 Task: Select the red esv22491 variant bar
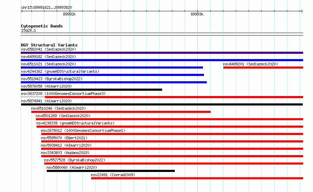click(x=197, y=178)
